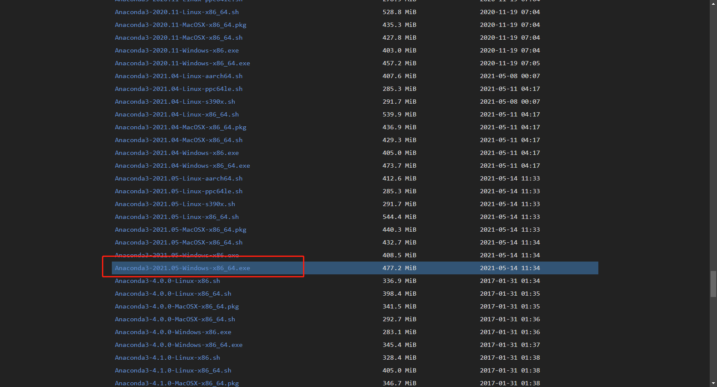This screenshot has height=387, width=717.
Task: Download Anaconda3-2021.04-Linux-x86_64.sh
Action: 177,114
